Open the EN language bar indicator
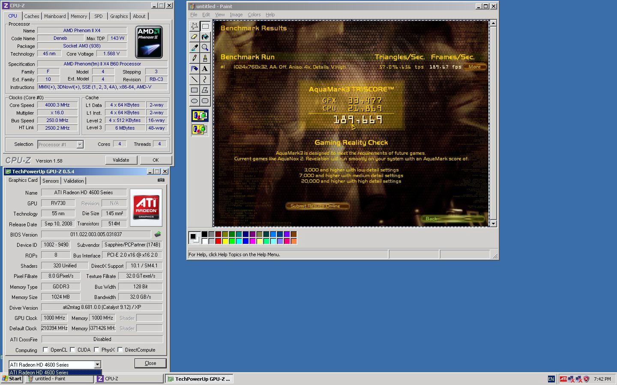Viewport: 617px width, 385px height. click(x=551, y=379)
